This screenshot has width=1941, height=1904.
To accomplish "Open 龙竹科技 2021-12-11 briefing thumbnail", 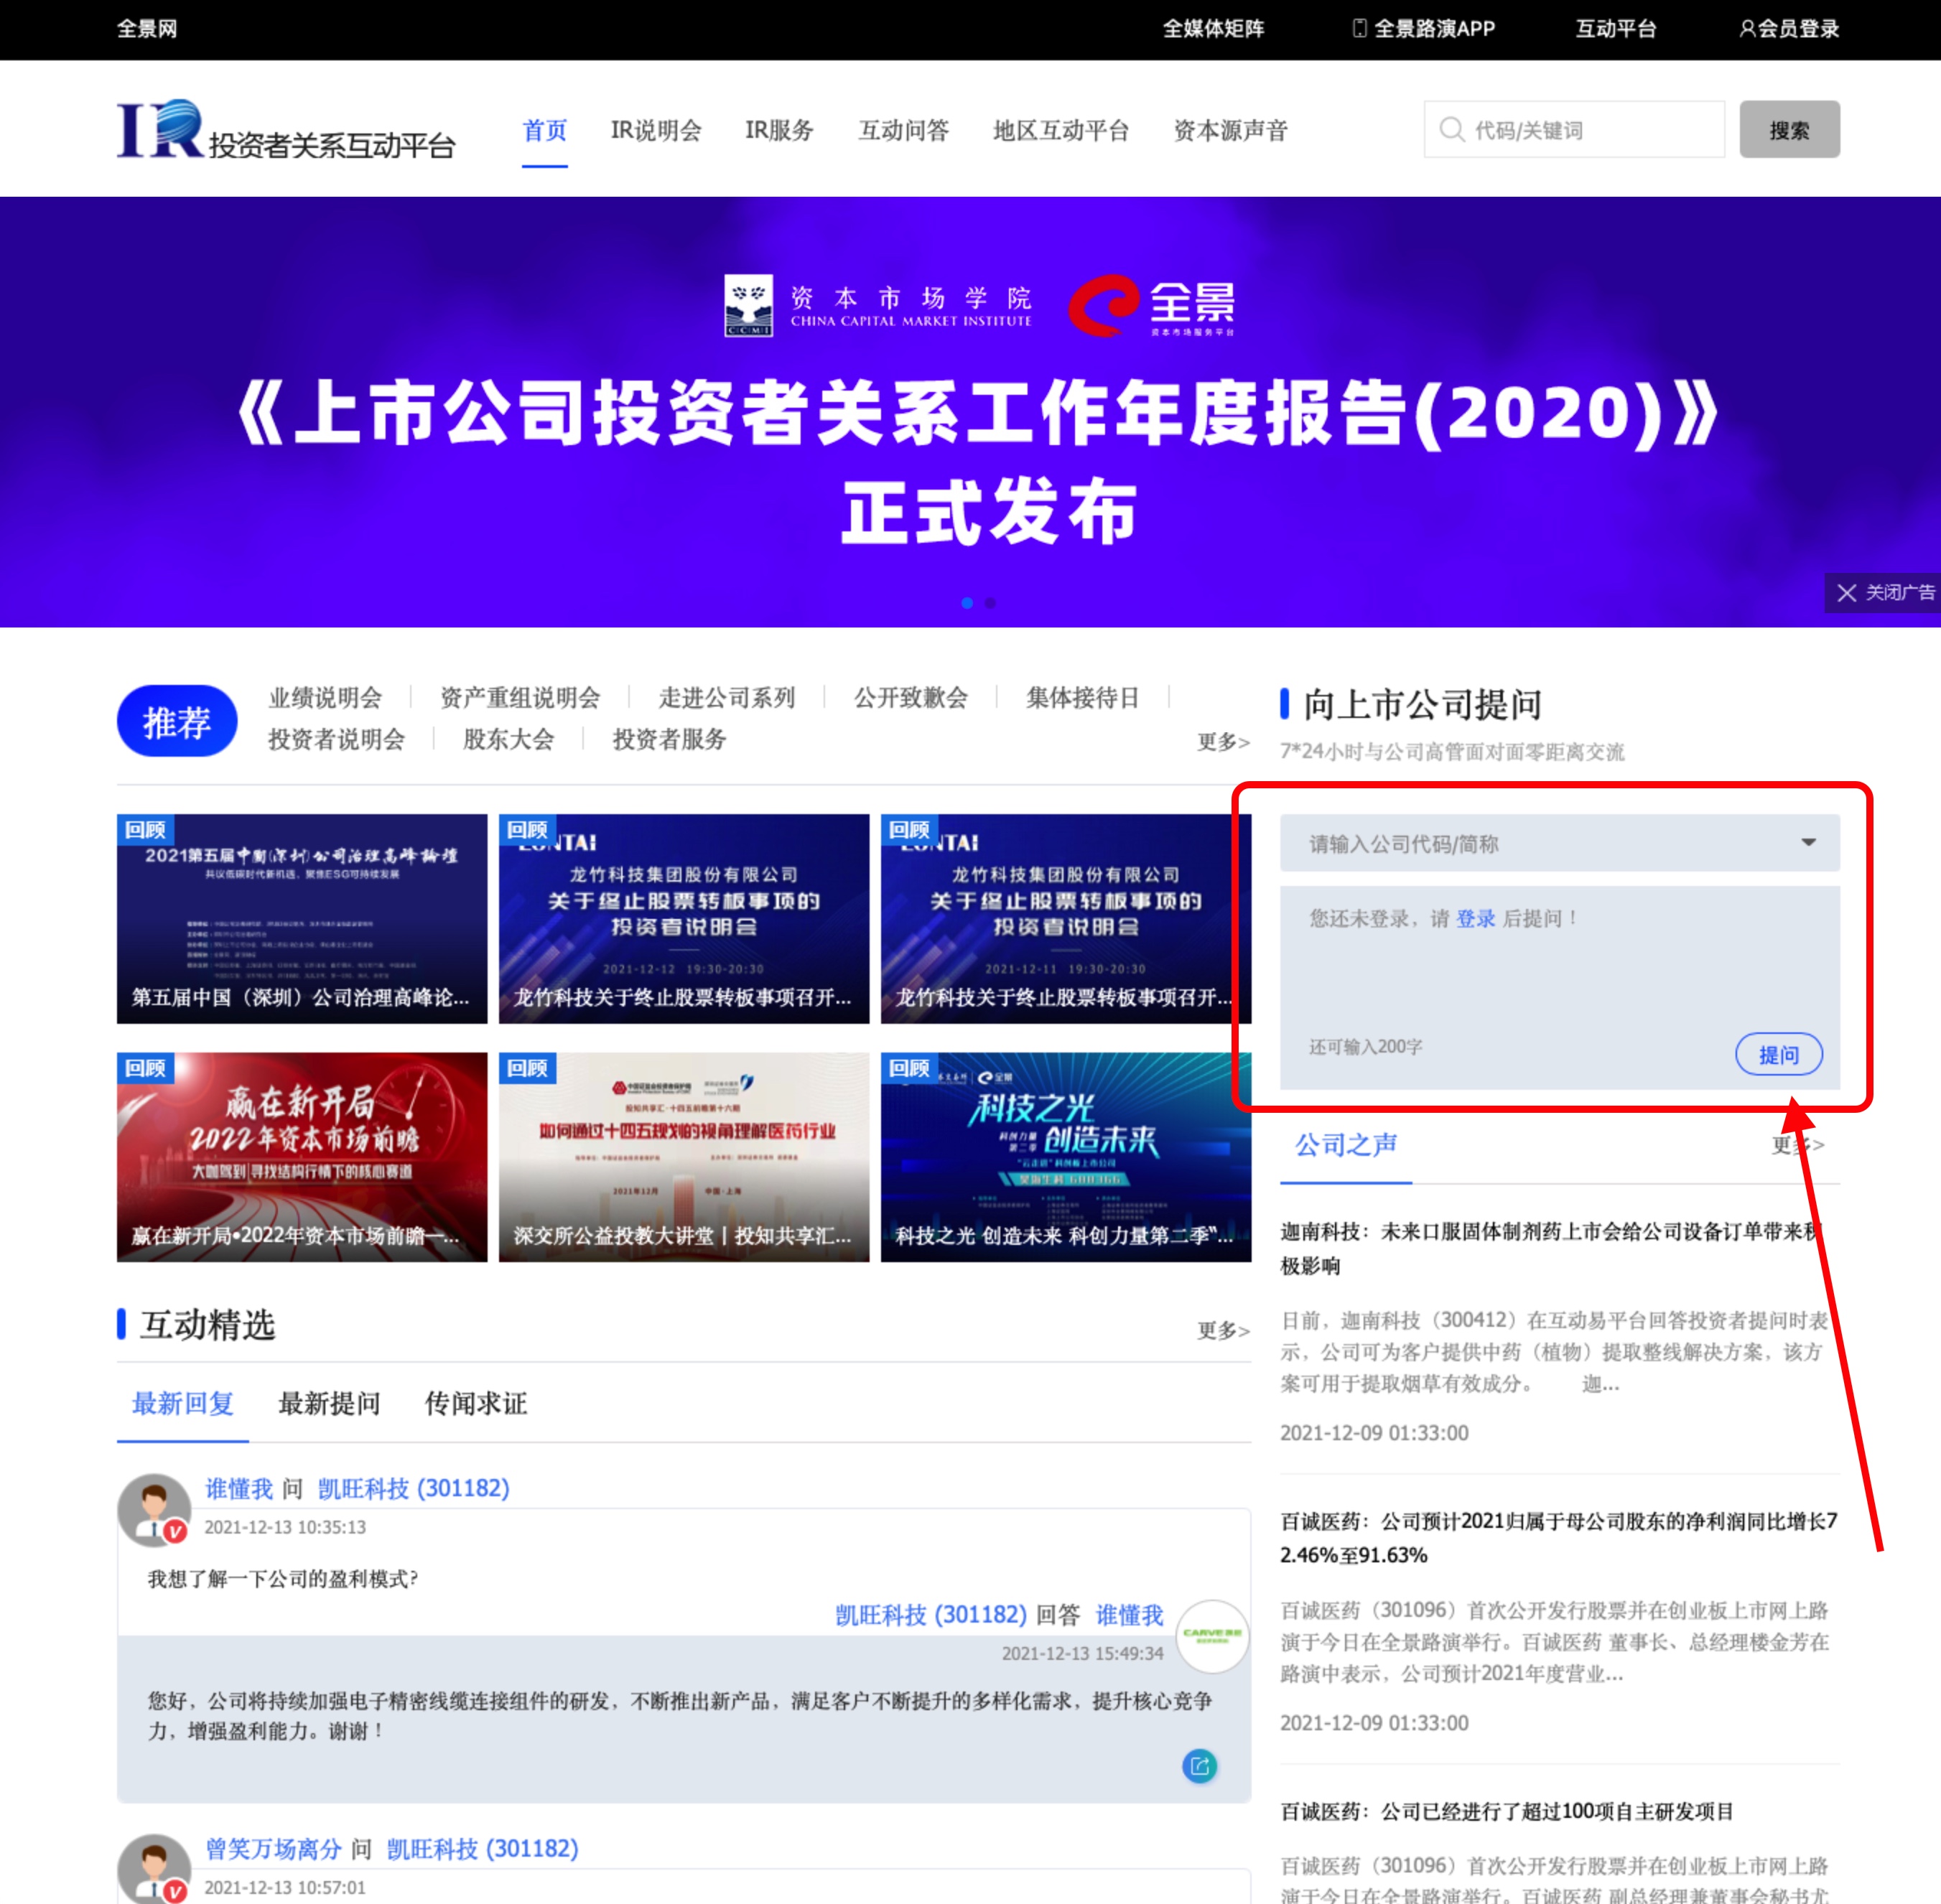I will coord(1066,919).
